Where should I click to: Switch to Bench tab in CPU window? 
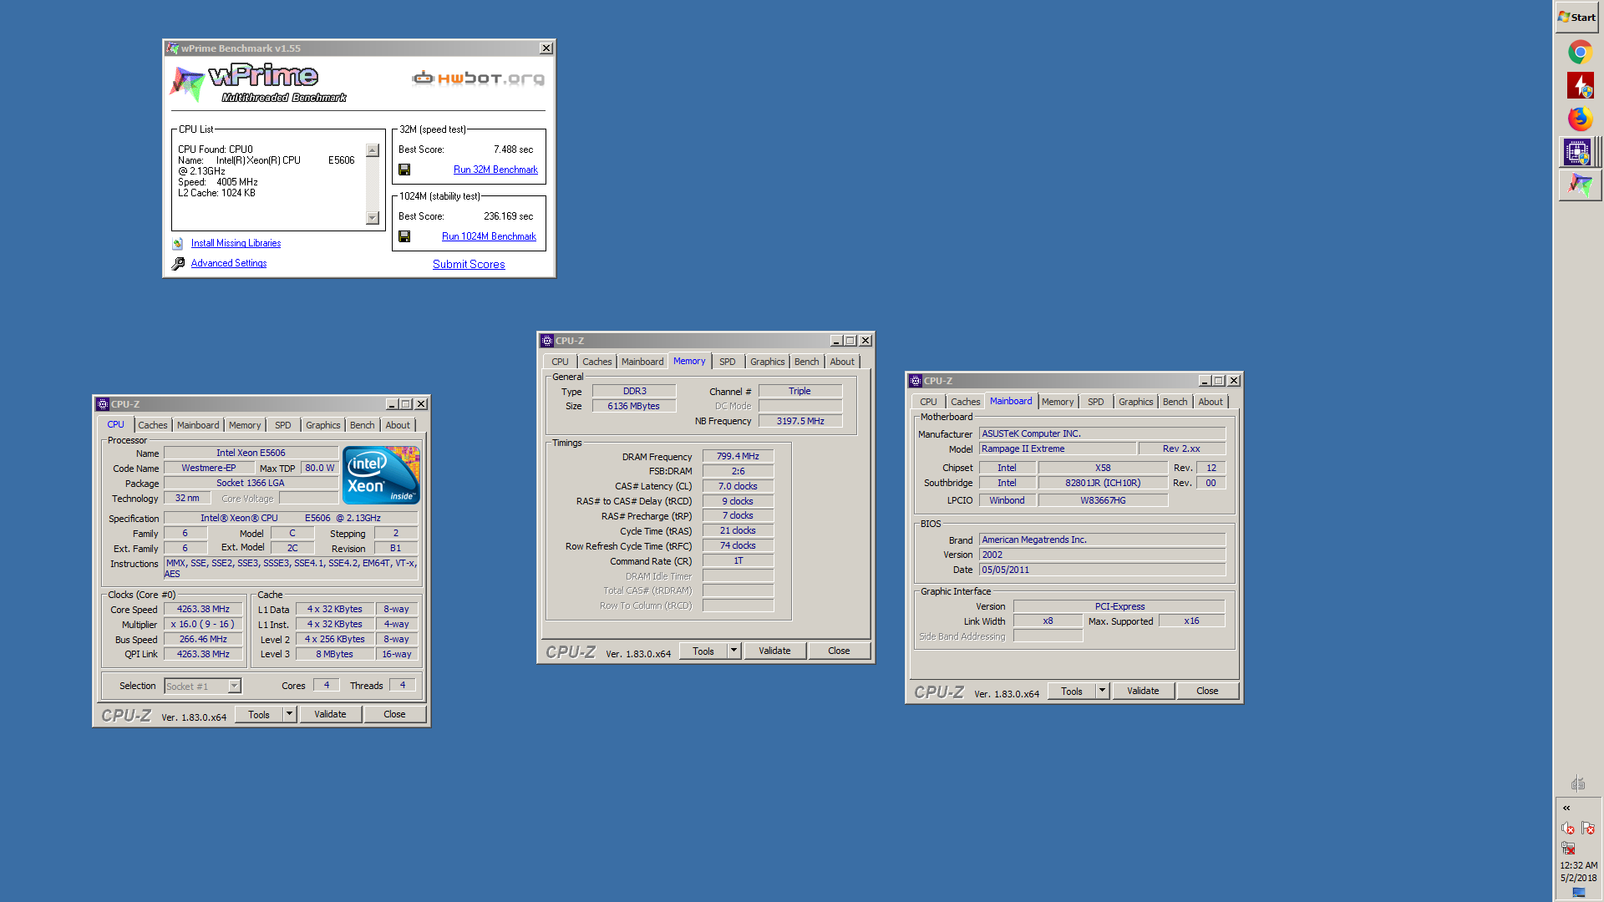coord(362,425)
